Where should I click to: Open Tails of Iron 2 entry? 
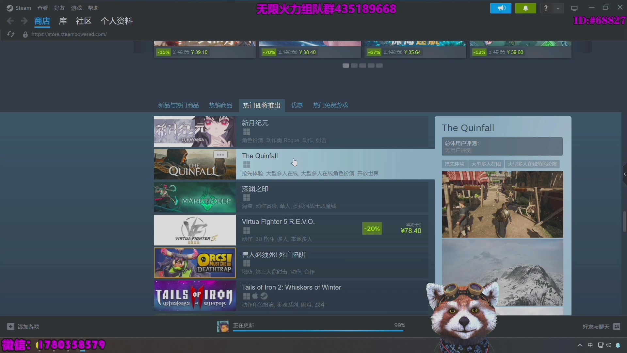click(x=291, y=296)
